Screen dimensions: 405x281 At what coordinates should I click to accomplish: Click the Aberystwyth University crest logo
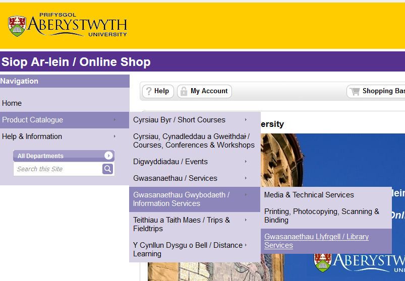pyautogui.click(x=17, y=26)
